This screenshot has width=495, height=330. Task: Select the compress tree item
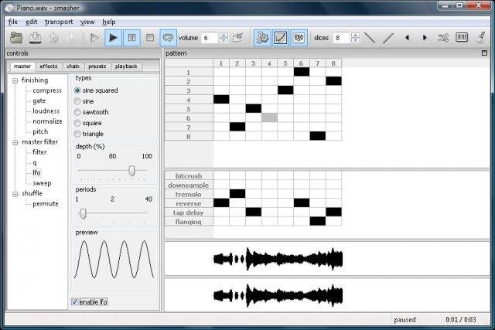[47, 90]
